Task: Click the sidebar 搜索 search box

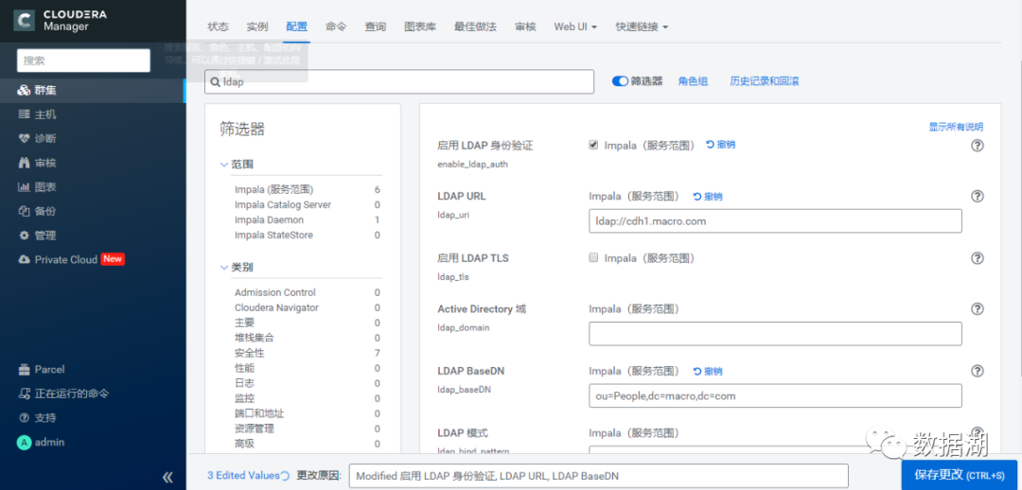Action: coord(83,61)
